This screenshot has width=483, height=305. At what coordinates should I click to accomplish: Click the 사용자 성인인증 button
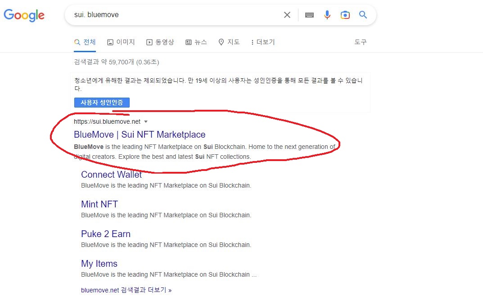coord(102,103)
